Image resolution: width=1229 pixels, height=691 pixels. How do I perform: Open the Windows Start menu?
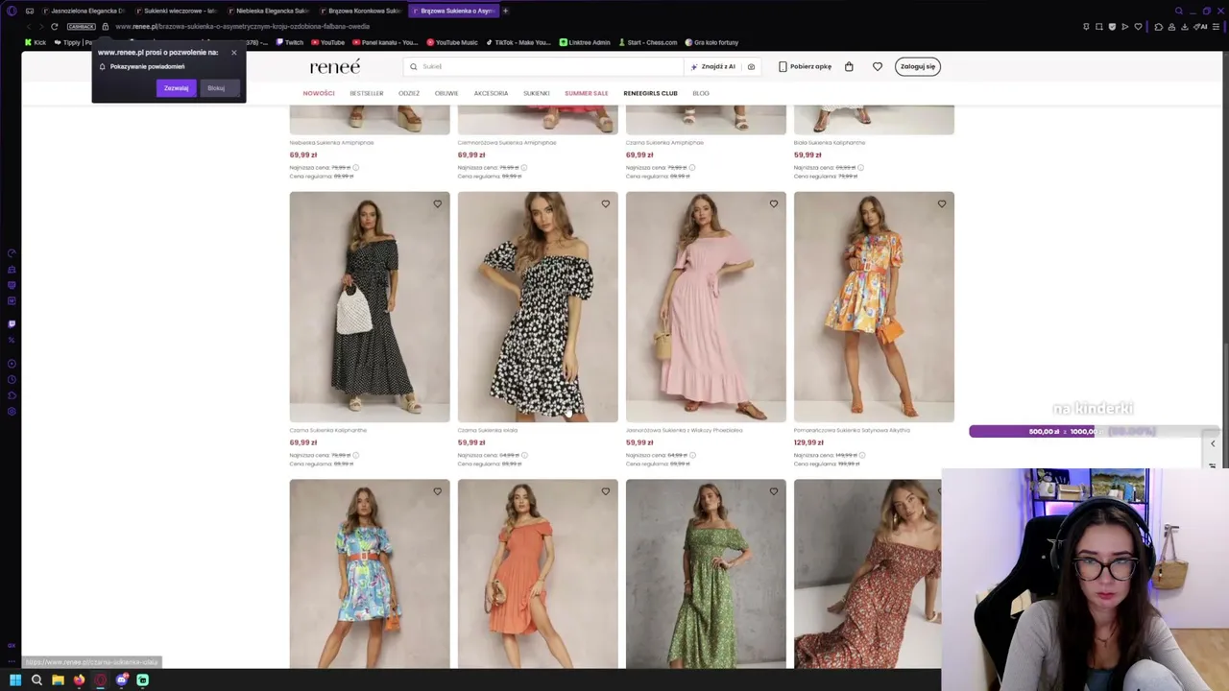(x=15, y=680)
